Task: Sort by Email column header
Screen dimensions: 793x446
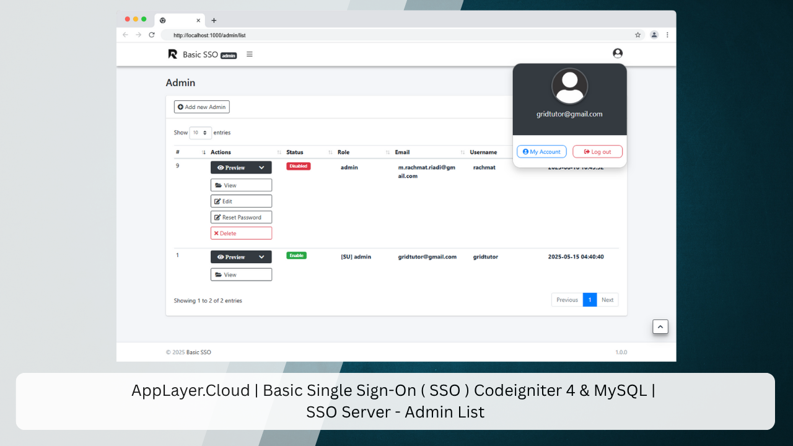Action: click(430, 152)
